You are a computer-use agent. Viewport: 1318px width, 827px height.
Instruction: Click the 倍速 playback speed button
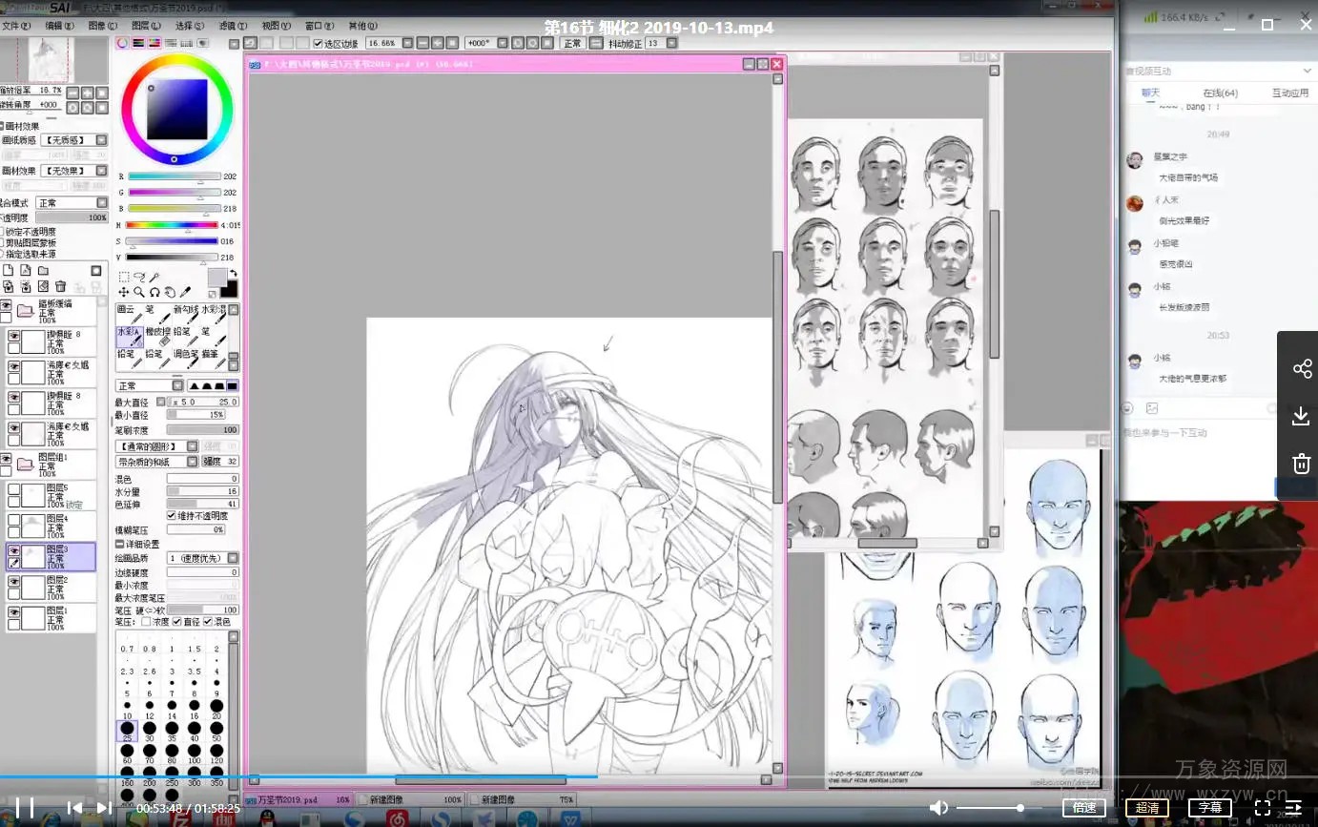[x=1083, y=807]
